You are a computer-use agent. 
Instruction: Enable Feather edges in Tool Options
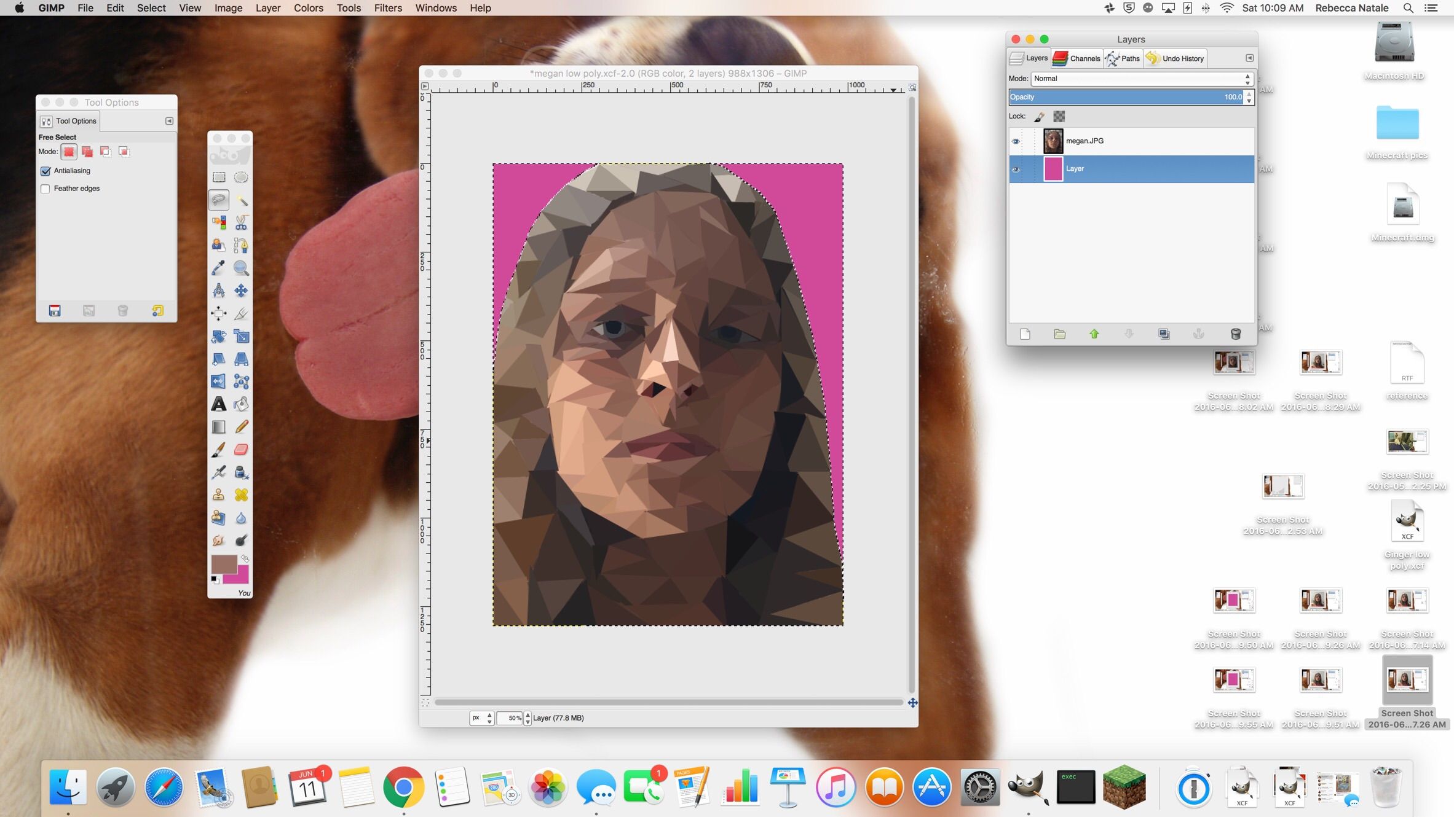coord(45,189)
